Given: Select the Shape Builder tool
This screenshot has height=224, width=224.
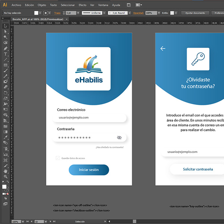Looking at the screenshot, I should [x=6, y=115].
